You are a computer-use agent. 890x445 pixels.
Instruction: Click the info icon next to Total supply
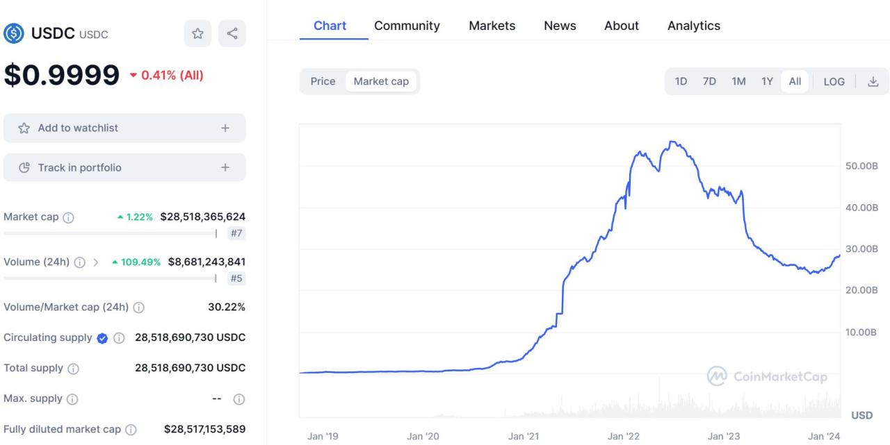(73, 369)
